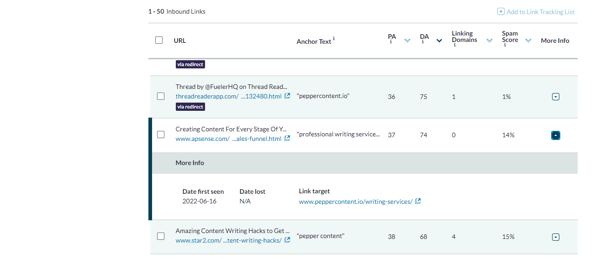Toggle the select-all checkbox in header
Viewport: 616px width, 259px height.
(159, 40)
